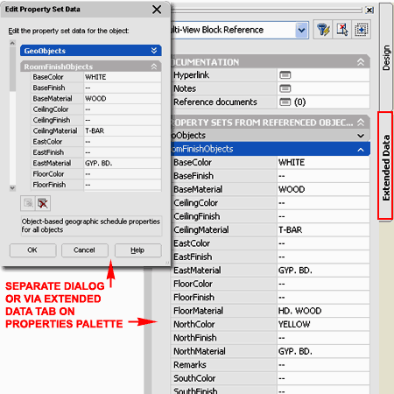Open the Notes editor icon
The height and width of the screenshot is (394, 394).
pyautogui.click(x=285, y=88)
